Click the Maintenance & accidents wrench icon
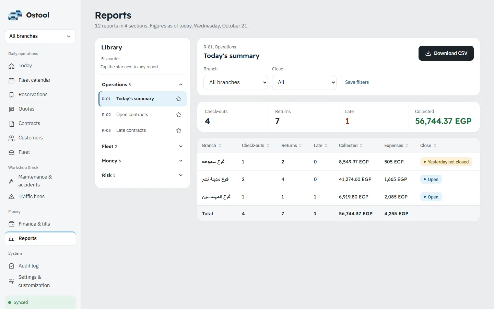The width and height of the screenshot is (494, 309). pos(11,181)
